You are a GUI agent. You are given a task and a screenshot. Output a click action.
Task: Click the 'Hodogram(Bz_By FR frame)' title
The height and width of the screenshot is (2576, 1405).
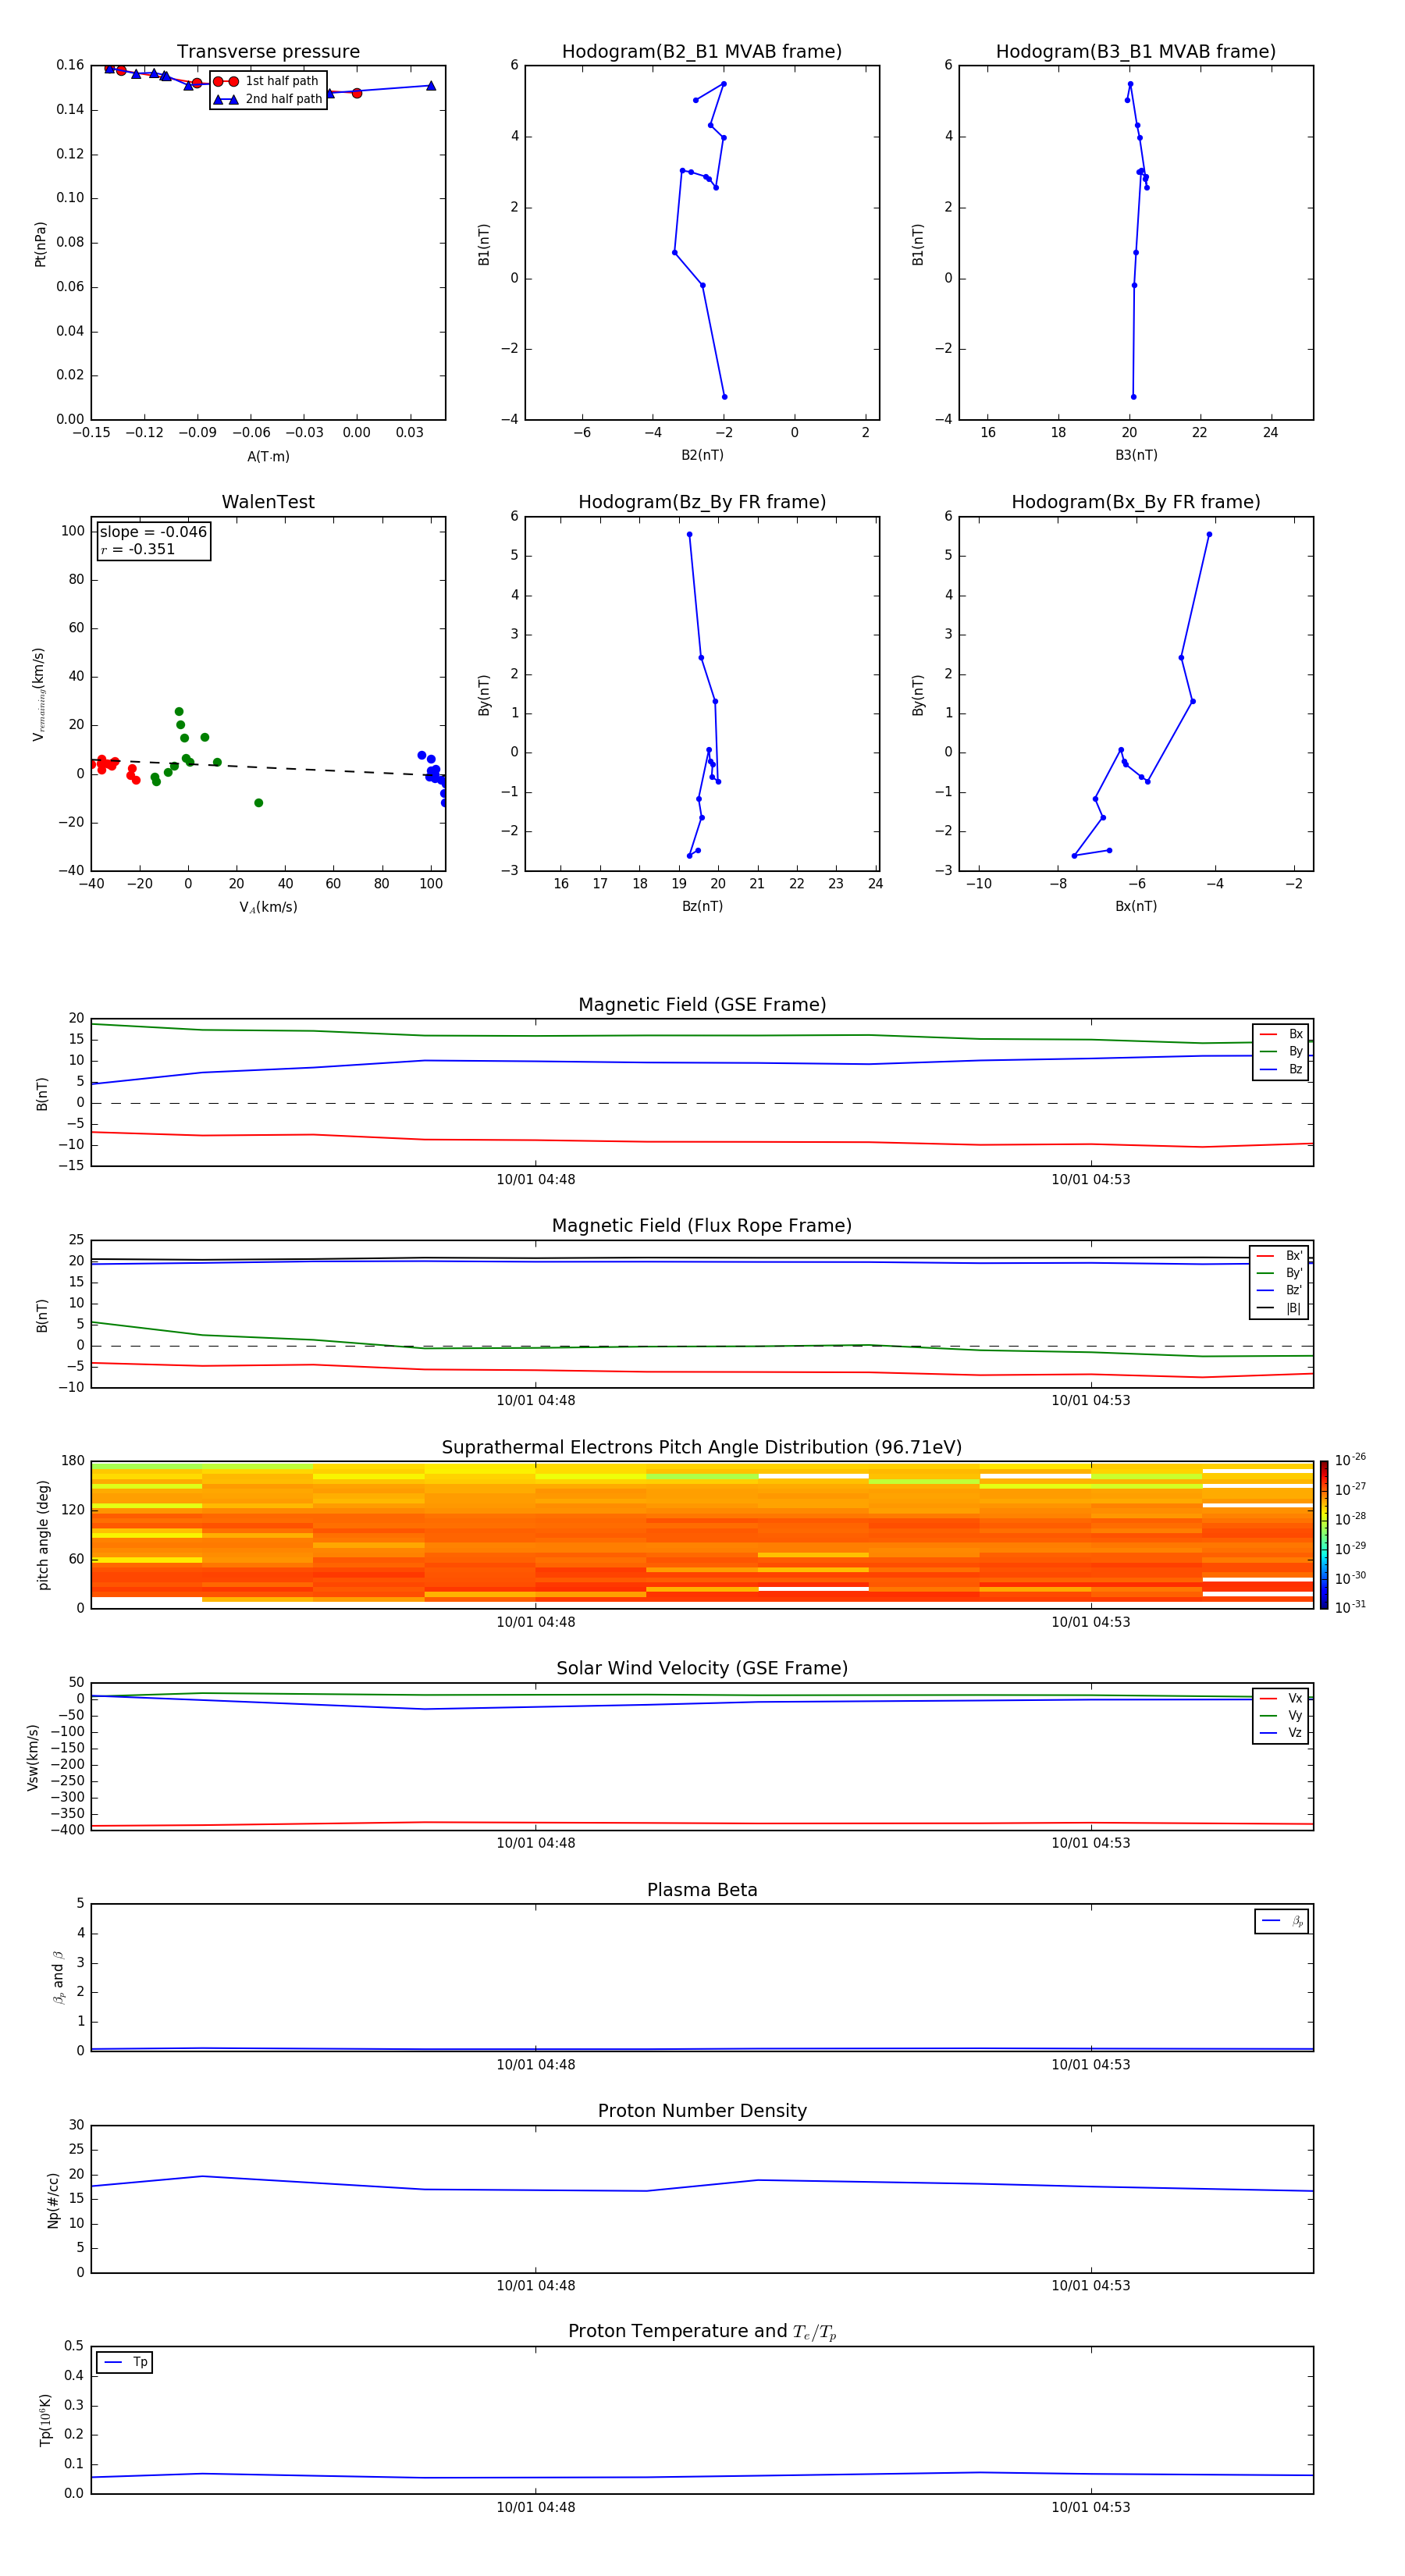click(x=702, y=502)
